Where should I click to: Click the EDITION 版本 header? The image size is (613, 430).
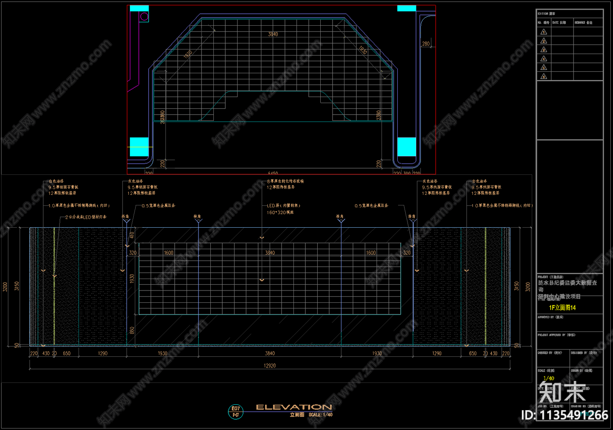coord(546,13)
